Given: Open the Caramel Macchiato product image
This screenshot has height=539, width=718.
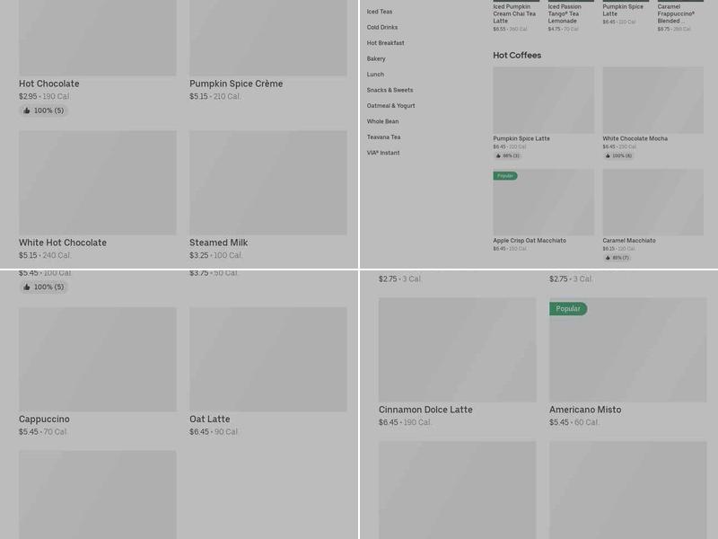Looking at the screenshot, I should pos(653,202).
